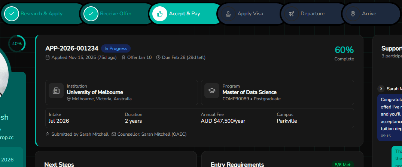
Task: Click Sarah's congratulations chat message bubble
Action: tap(390, 117)
